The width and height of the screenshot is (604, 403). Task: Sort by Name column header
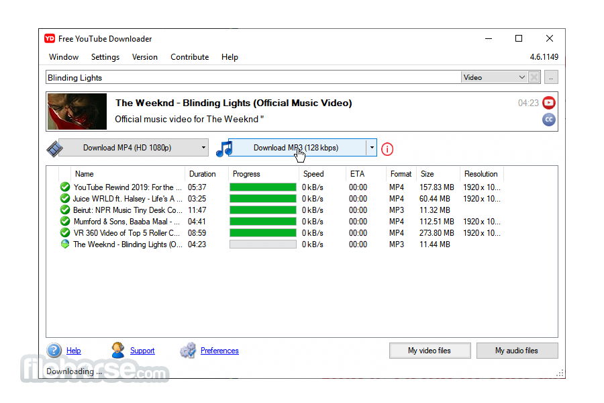[85, 174]
